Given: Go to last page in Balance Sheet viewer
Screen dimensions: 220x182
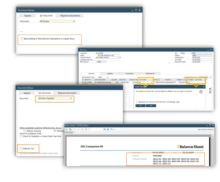Looking at the screenshot, I should [86, 129].
